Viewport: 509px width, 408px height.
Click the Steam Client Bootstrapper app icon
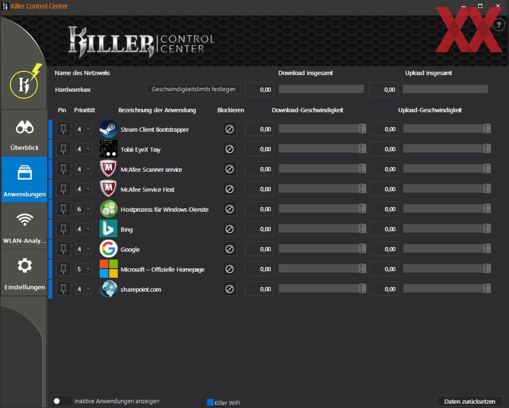click(109, 129)
